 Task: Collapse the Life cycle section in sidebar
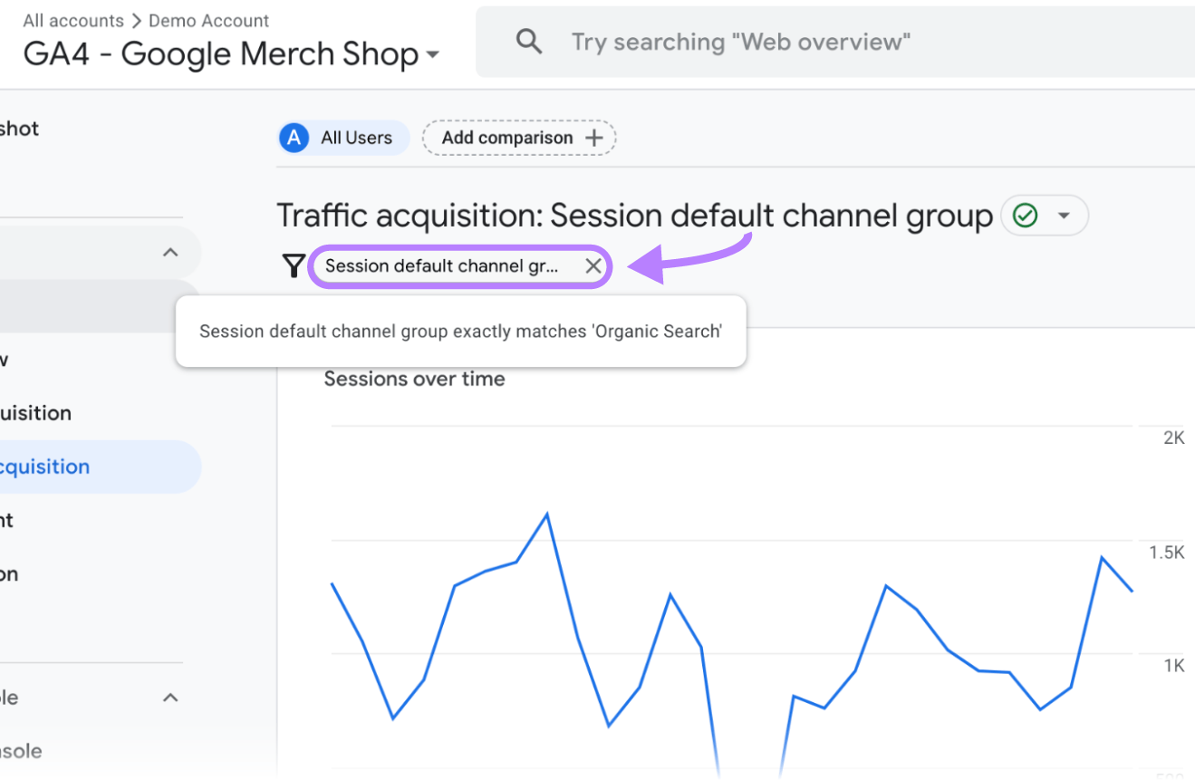coord(170,252)
